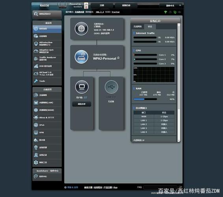Click the view list button under clients
Screen dimensions: 223x197
82,104
